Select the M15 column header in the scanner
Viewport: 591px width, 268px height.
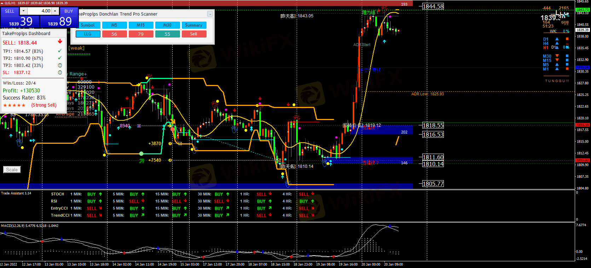141,25
